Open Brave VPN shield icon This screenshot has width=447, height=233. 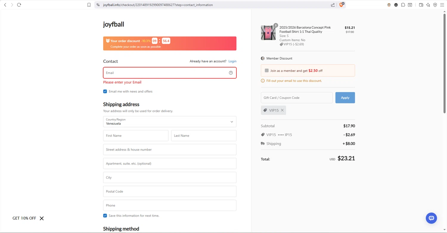[x=435, y=5]
